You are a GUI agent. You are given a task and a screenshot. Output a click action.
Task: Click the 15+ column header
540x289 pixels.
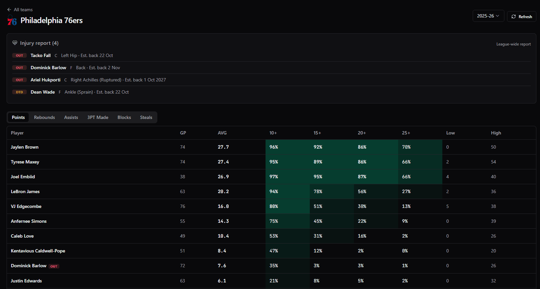(317, 133)
